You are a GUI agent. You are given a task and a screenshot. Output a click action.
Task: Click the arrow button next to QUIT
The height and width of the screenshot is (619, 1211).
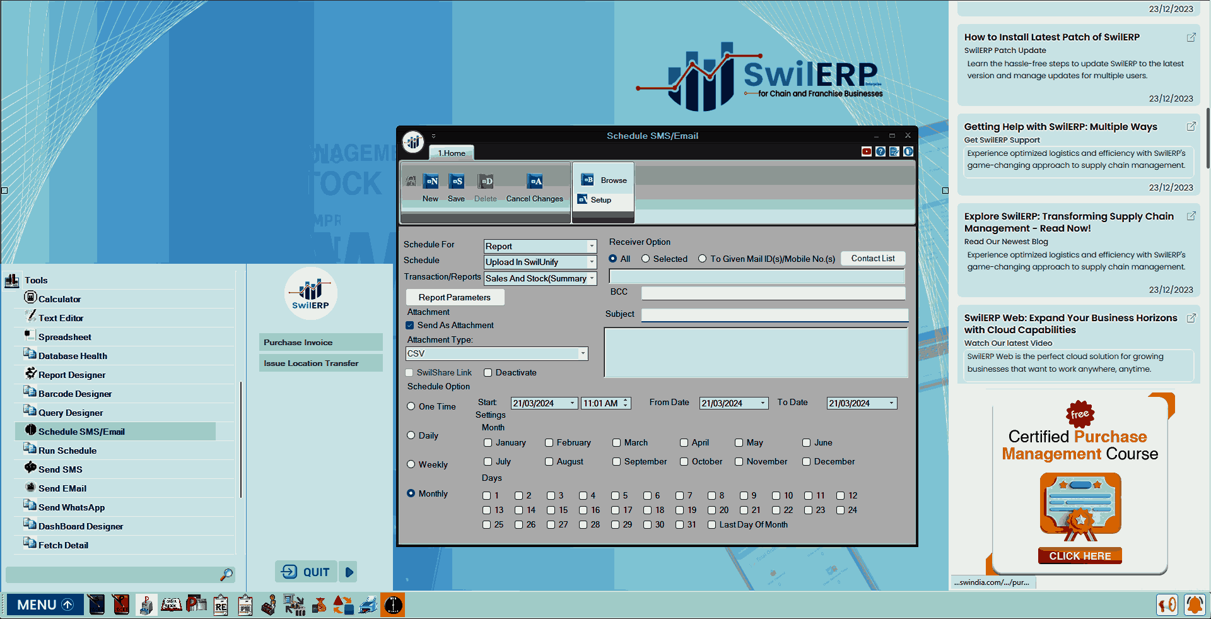349,572
